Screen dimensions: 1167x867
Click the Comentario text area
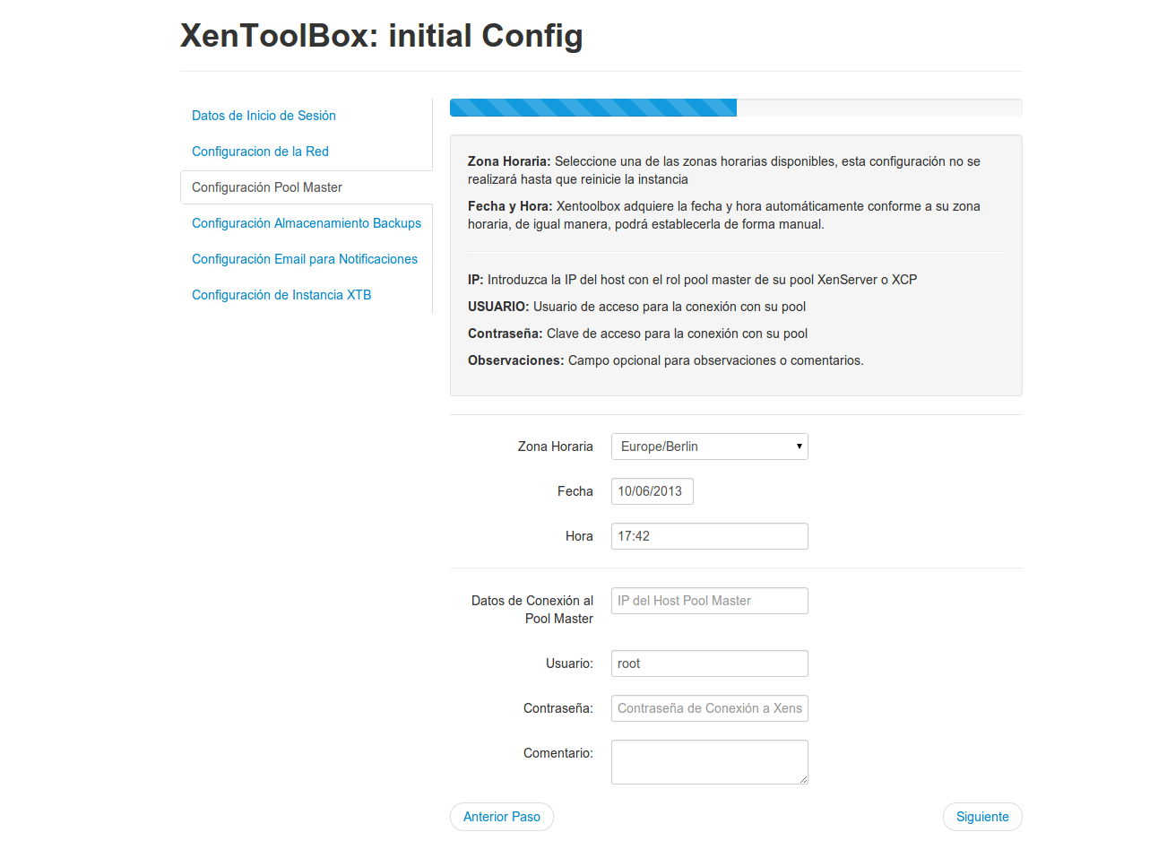(709, 762)
